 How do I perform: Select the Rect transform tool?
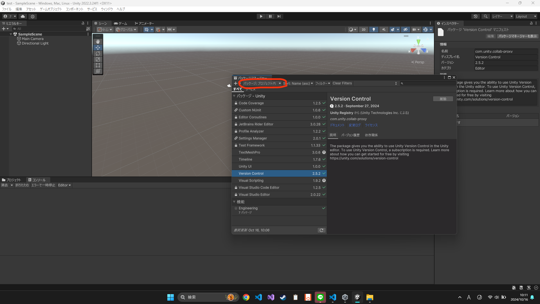[98, 65]
